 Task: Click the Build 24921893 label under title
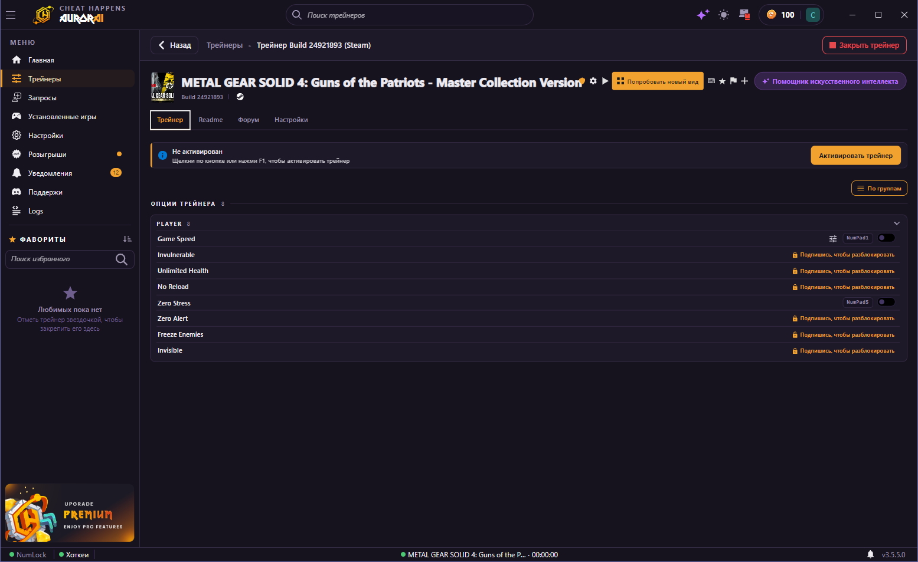point(202,97)
